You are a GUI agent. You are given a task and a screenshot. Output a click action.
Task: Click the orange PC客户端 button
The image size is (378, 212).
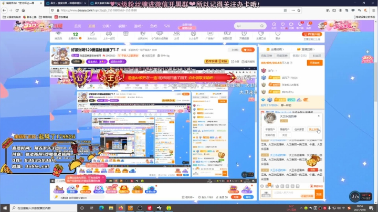pyautogui.click(x=312, y=34)
